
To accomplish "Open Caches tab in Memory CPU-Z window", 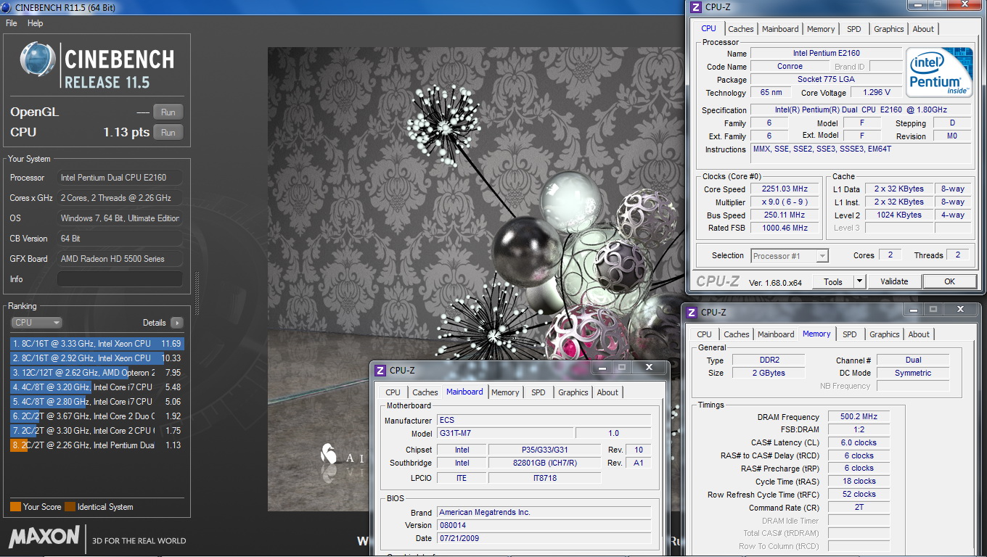I will click(737, 334).
